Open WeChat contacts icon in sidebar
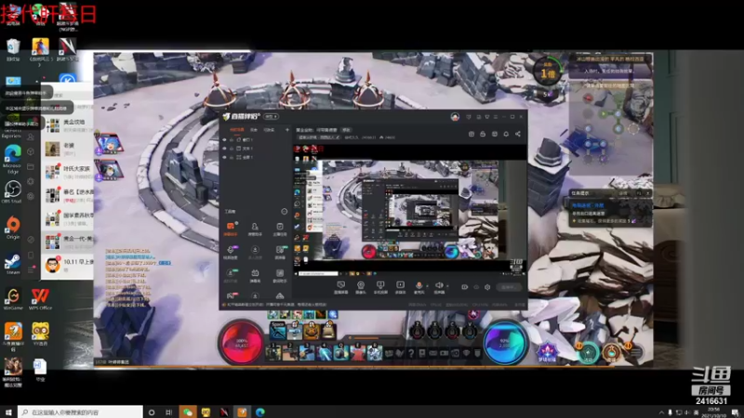744x418 pixels. [31, 137]
